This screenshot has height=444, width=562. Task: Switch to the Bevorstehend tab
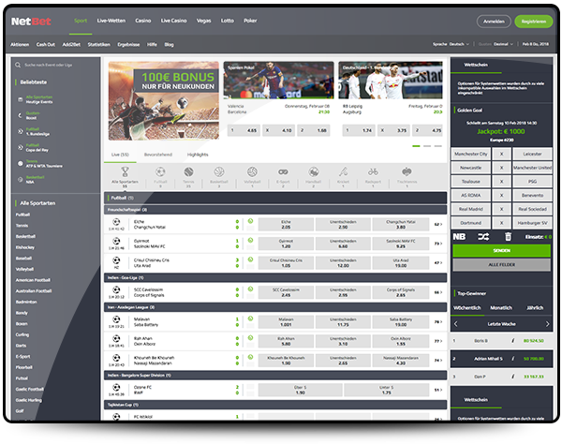(x=158, y=155)
